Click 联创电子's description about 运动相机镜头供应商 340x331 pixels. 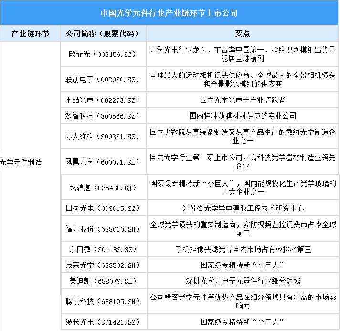[243, 79]
